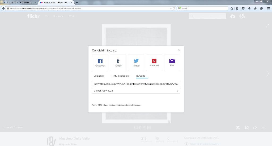Go to the Firefox home page
Image resolution: width=272 pixels, height=146 pixels.
click(255, 8)
